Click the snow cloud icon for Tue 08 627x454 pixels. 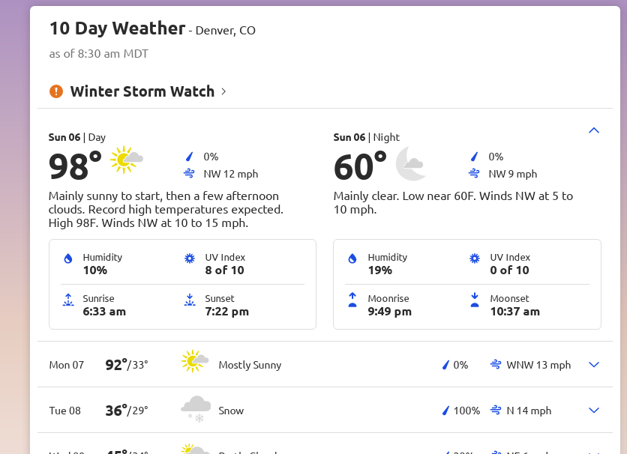196,408
